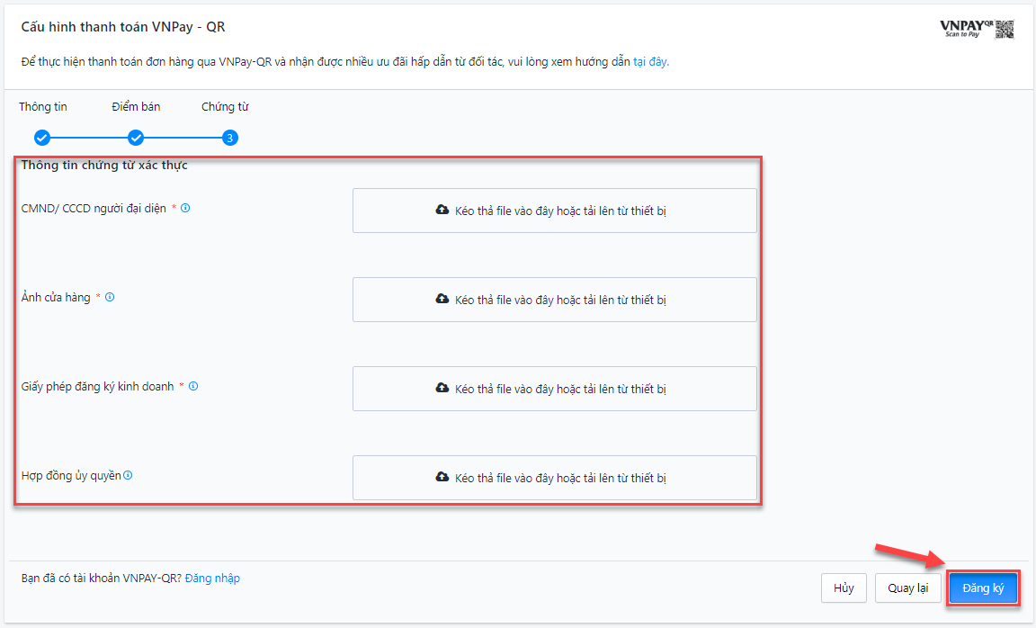Click cloud upload icon in Ảnh cửa hàng row
Viewport: 1036px width, 628px height.
(442, 299)
